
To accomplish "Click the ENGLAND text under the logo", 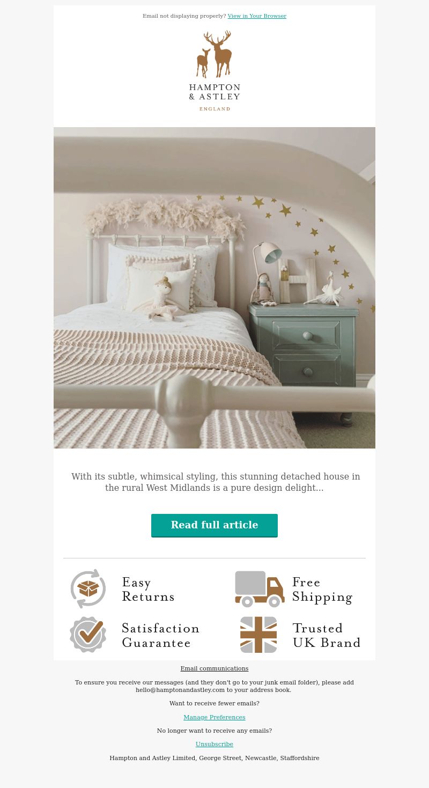I will pos(214,109).
